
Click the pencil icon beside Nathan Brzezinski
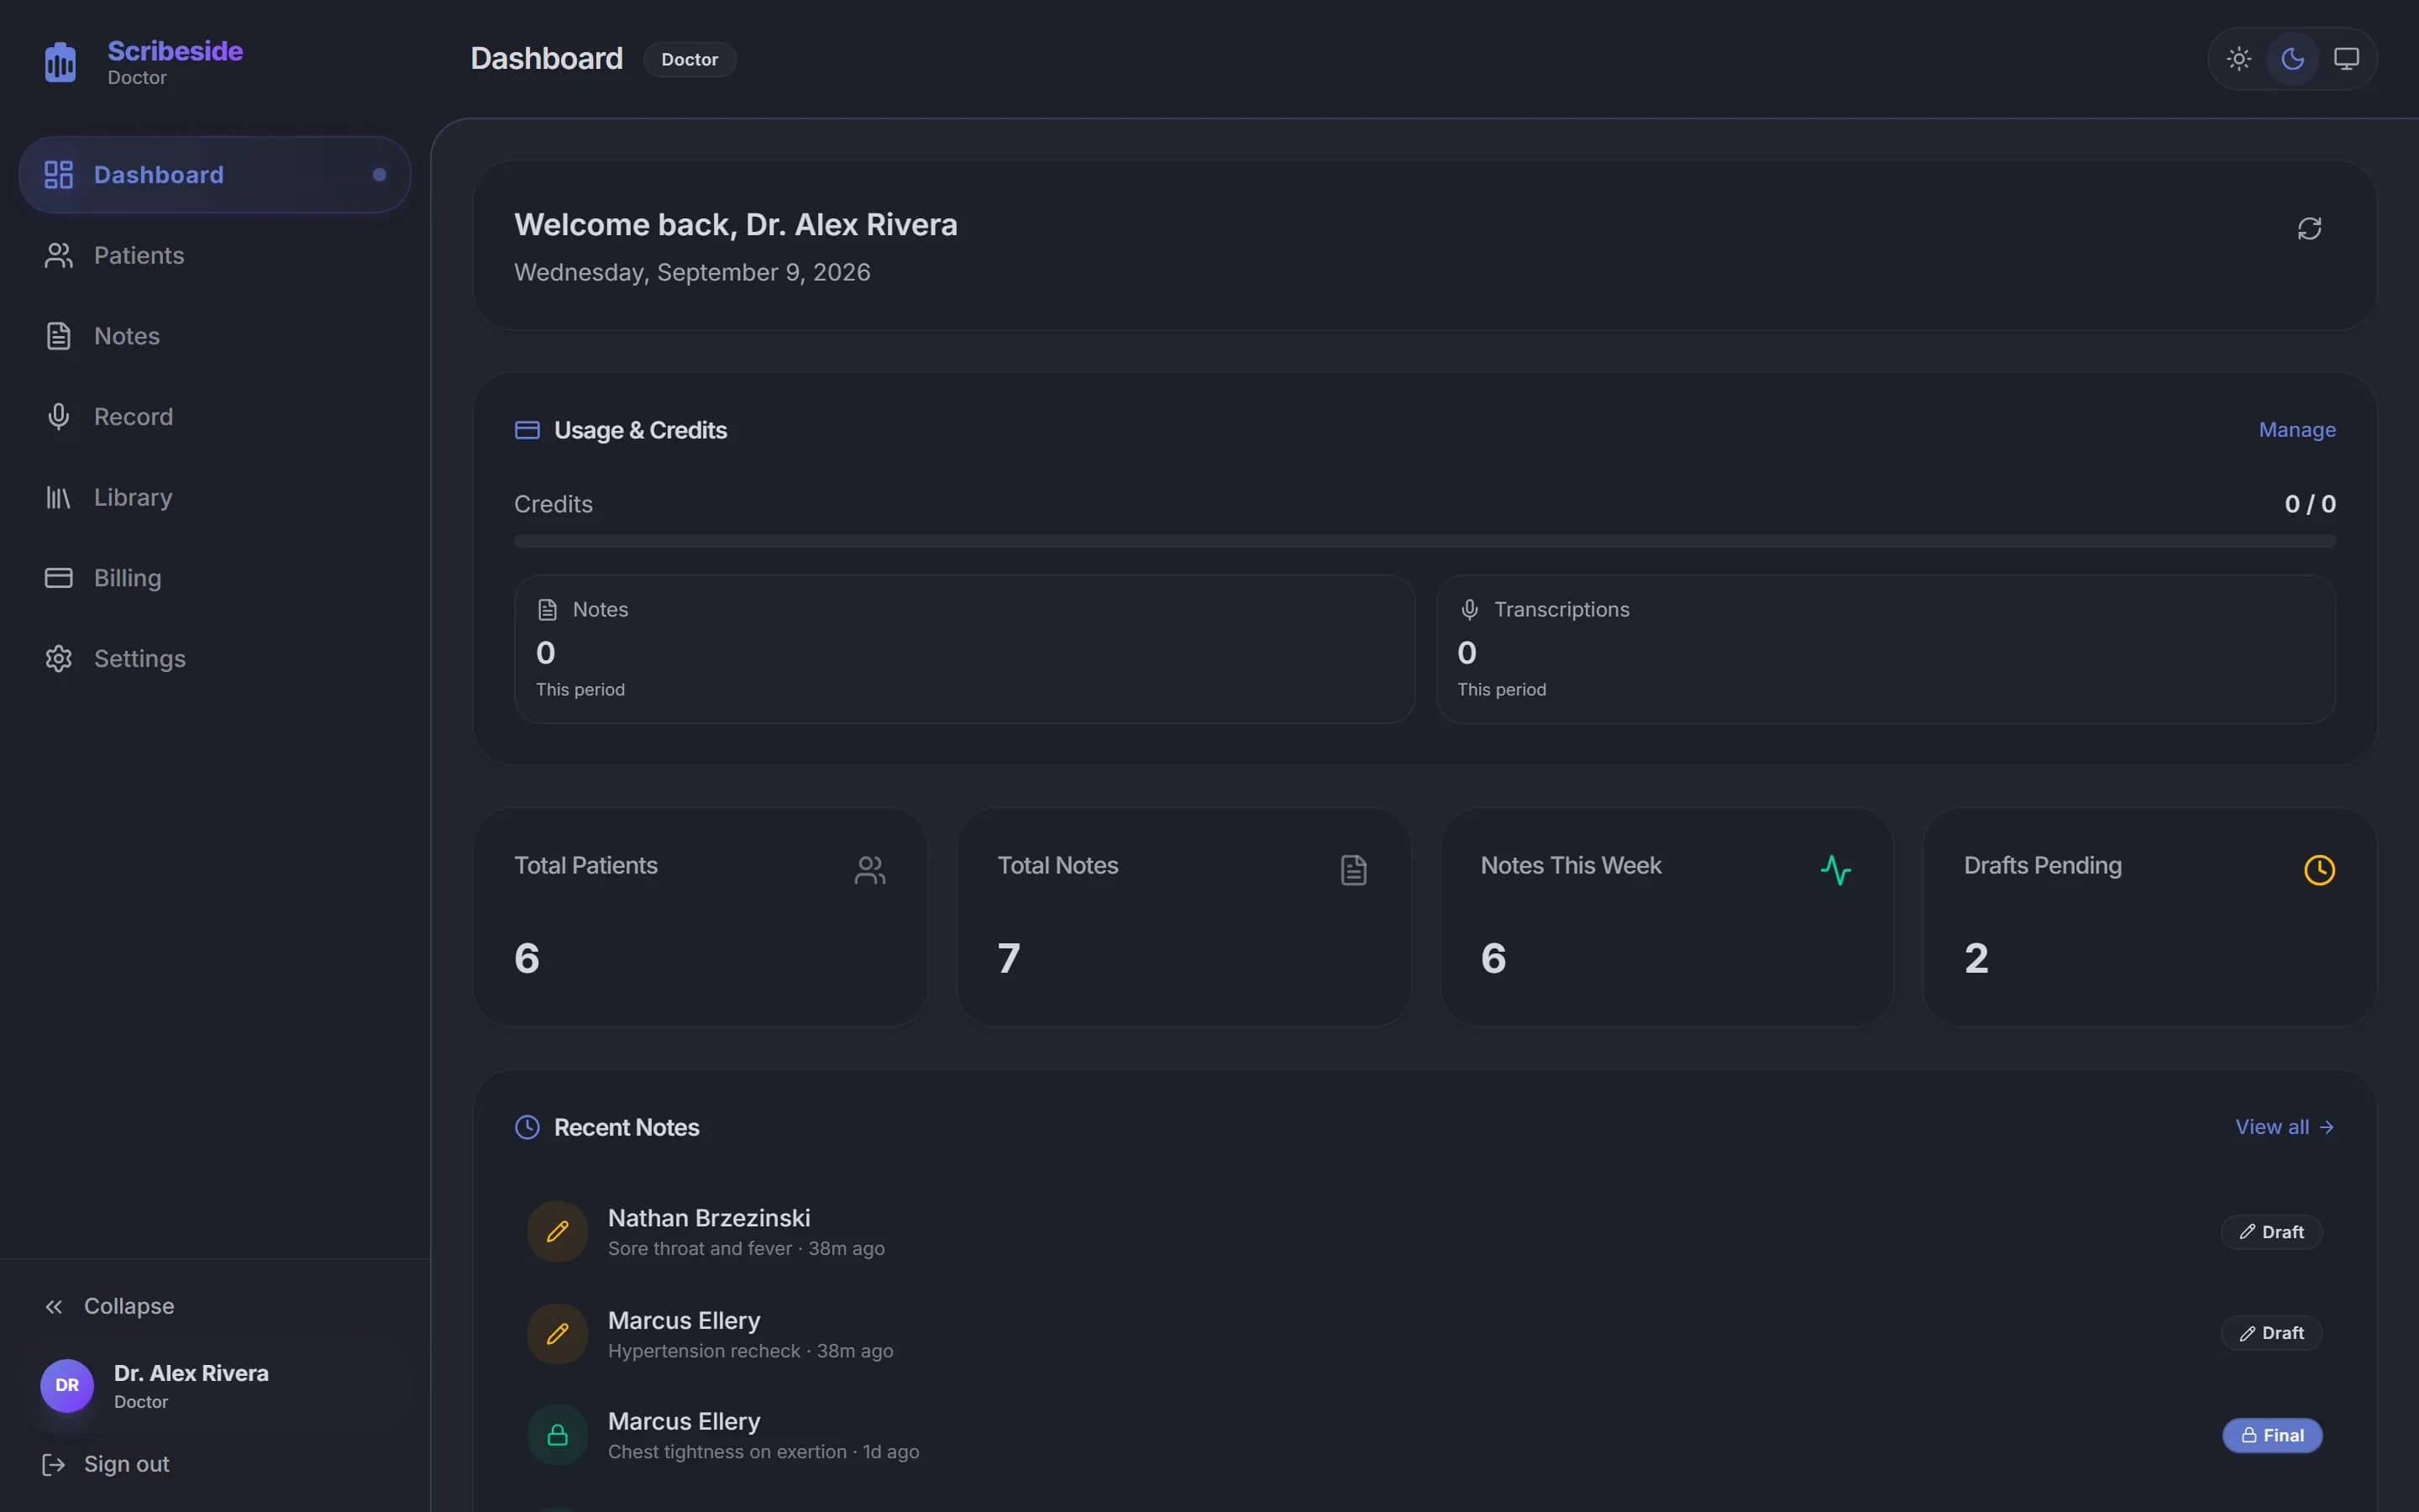pyautogui.click(x=558, y=1232)
